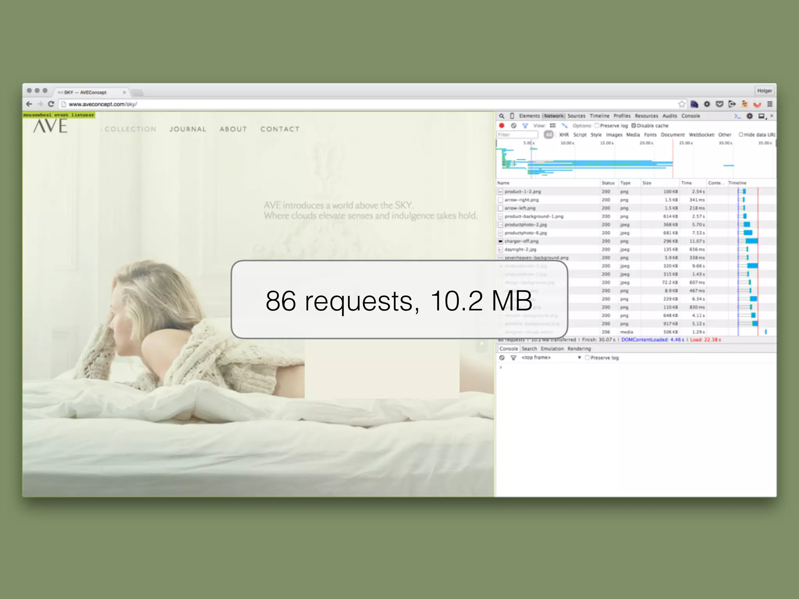The height and width of the screenshot is (599, 799).
Task: Filter requests by Document
Action: click(x=673, y=135)
